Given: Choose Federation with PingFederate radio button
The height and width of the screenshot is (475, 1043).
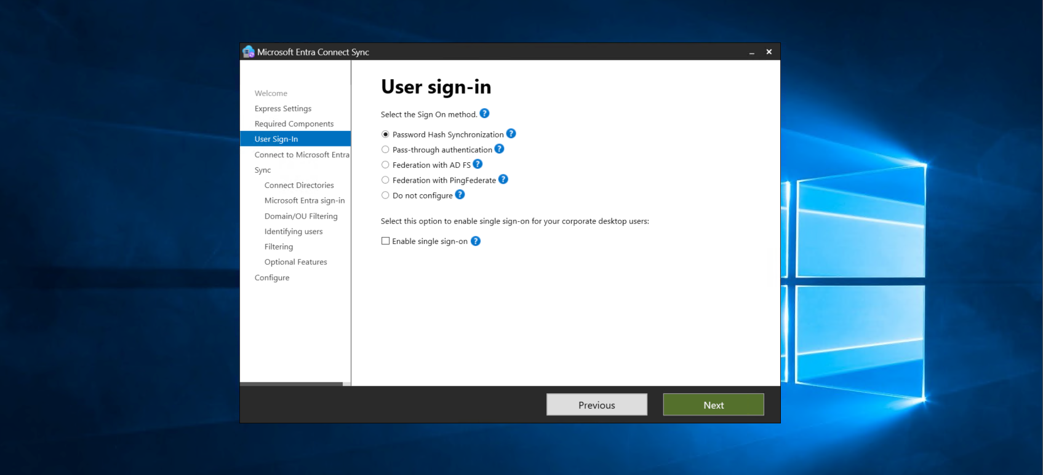Looking at the screenshot, I should (x=385, y=180).
